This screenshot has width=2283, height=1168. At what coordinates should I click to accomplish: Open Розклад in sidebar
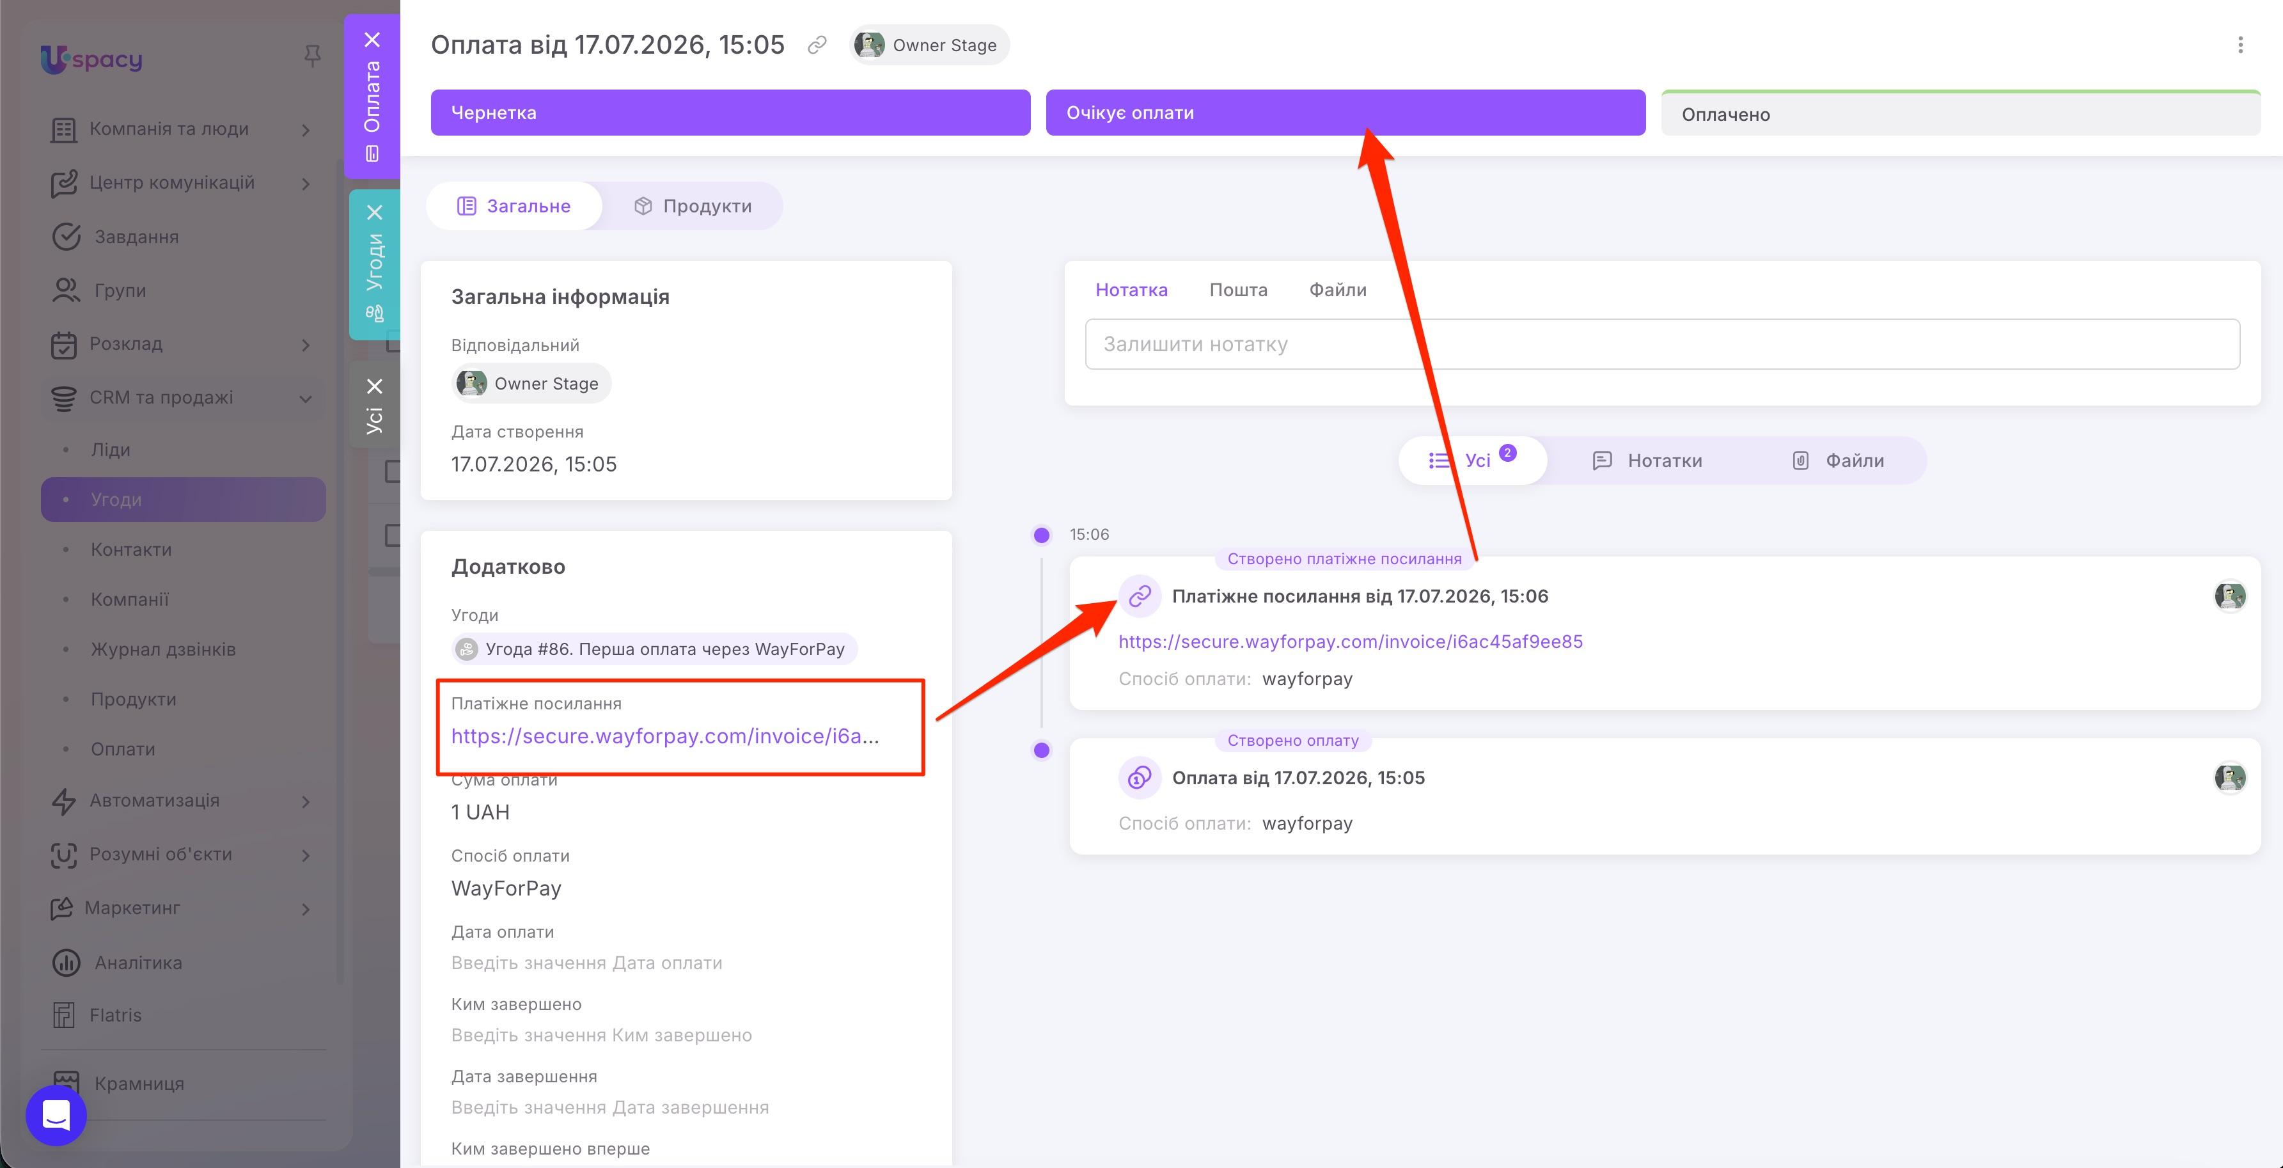pyautogui.click(x=126, y=344)
